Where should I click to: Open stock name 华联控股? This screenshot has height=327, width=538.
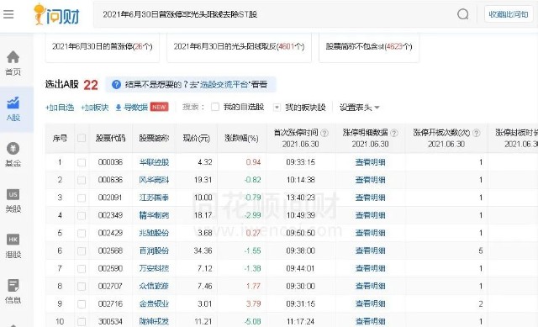(154, 162)
